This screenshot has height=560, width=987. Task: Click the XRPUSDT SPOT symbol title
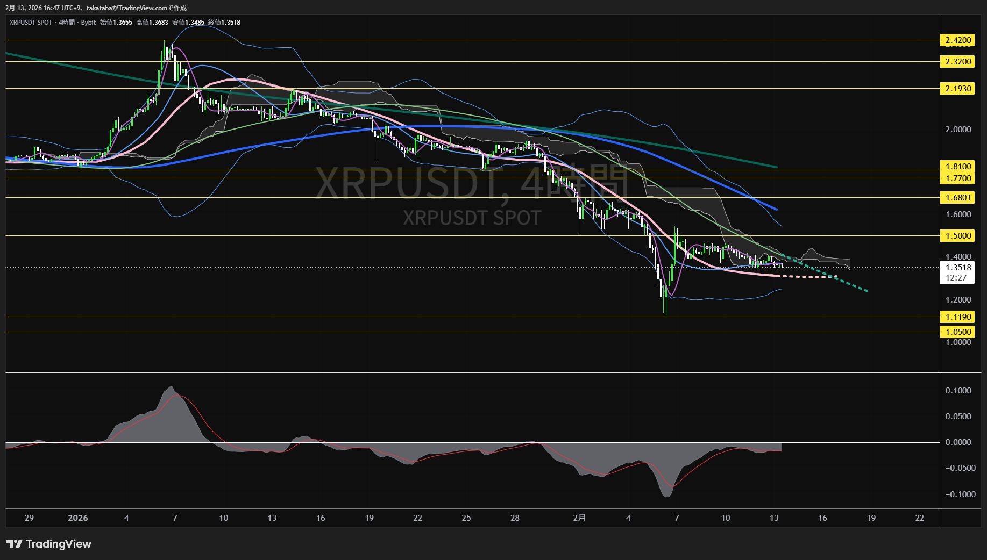[31, 23]
